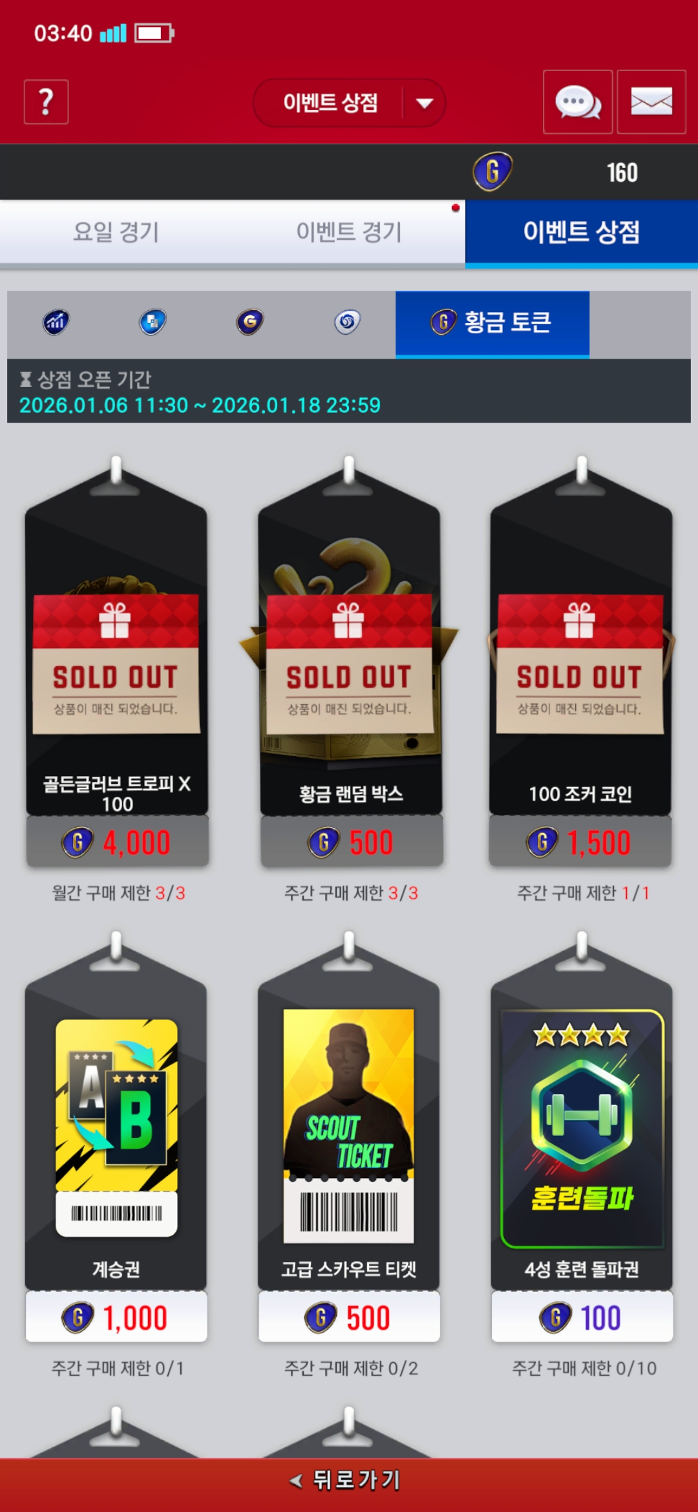
Task: Tap the sold out 황금 랜덤 박스 card
Action: click(350, 666)
